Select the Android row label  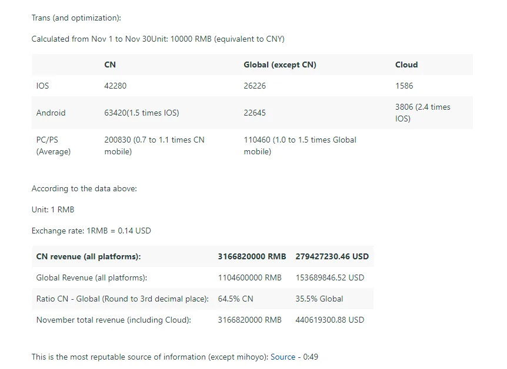pos(51,113)
